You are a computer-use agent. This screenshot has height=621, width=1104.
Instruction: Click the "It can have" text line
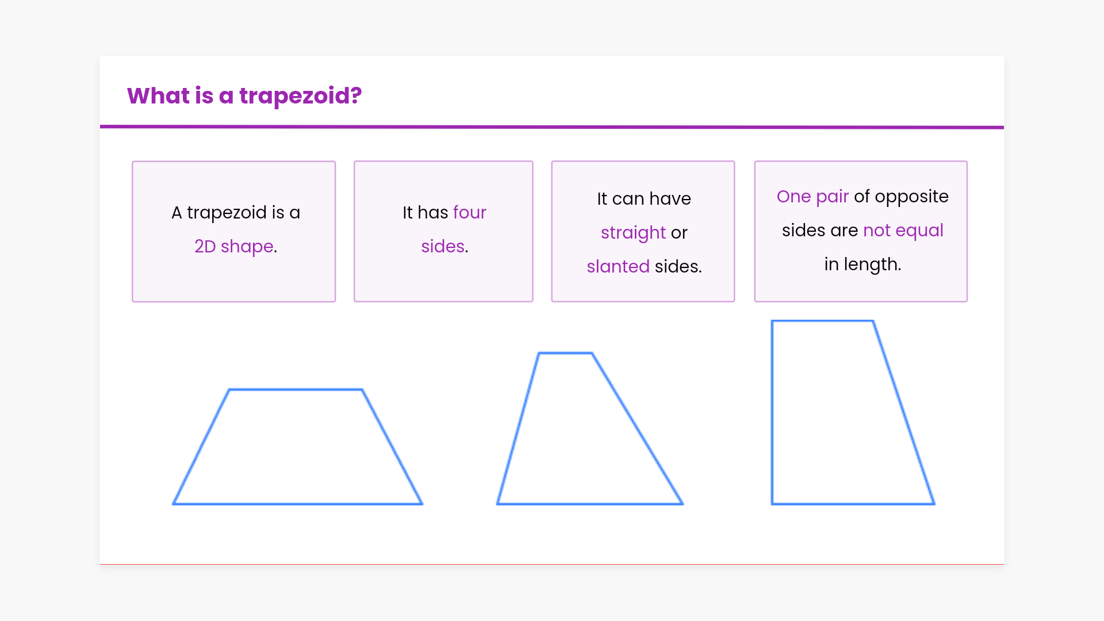pyautogui.click(x=644, y=199)
